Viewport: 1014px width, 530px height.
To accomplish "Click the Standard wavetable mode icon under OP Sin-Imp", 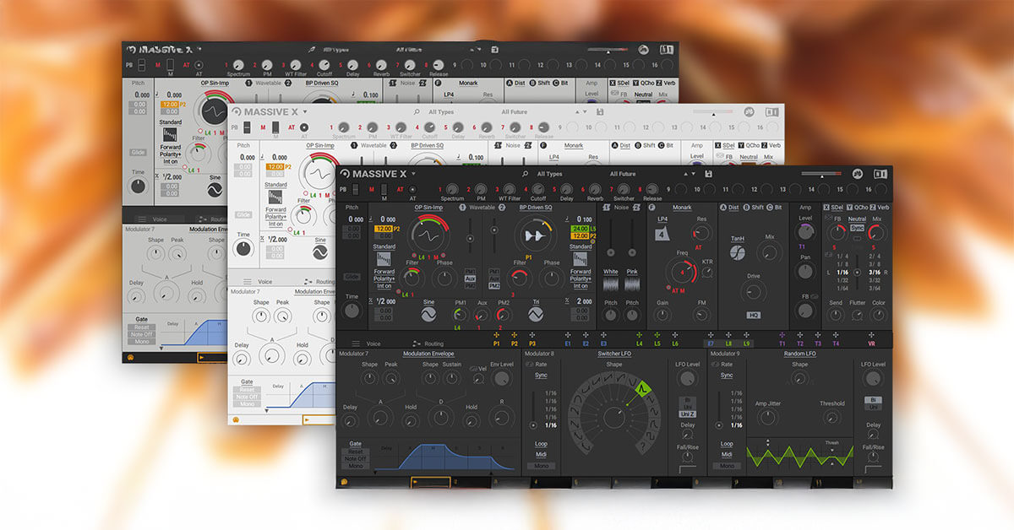I will tap(384, 259).
